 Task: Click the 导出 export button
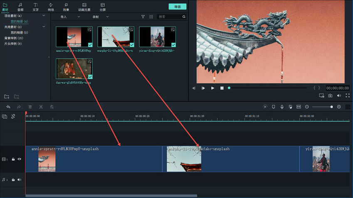click(x=177, y=7)
